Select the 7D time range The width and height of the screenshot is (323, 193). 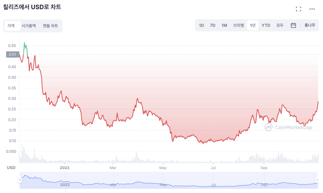(x=213, y=26)
